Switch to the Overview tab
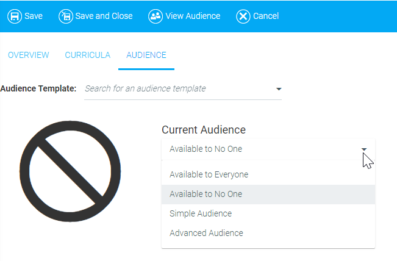Screen dimensions: 397x261 coord(28,55)
